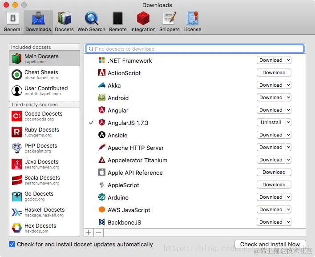
Task: Select User Contributed source
Action: [x=44, y=91]
